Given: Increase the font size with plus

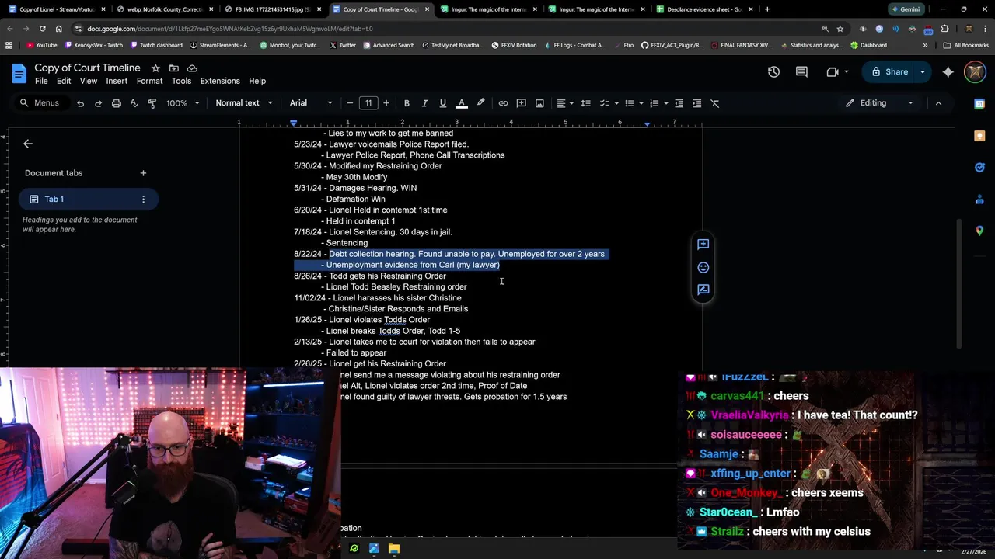Looking at the screenshot, I should [386, 103].
